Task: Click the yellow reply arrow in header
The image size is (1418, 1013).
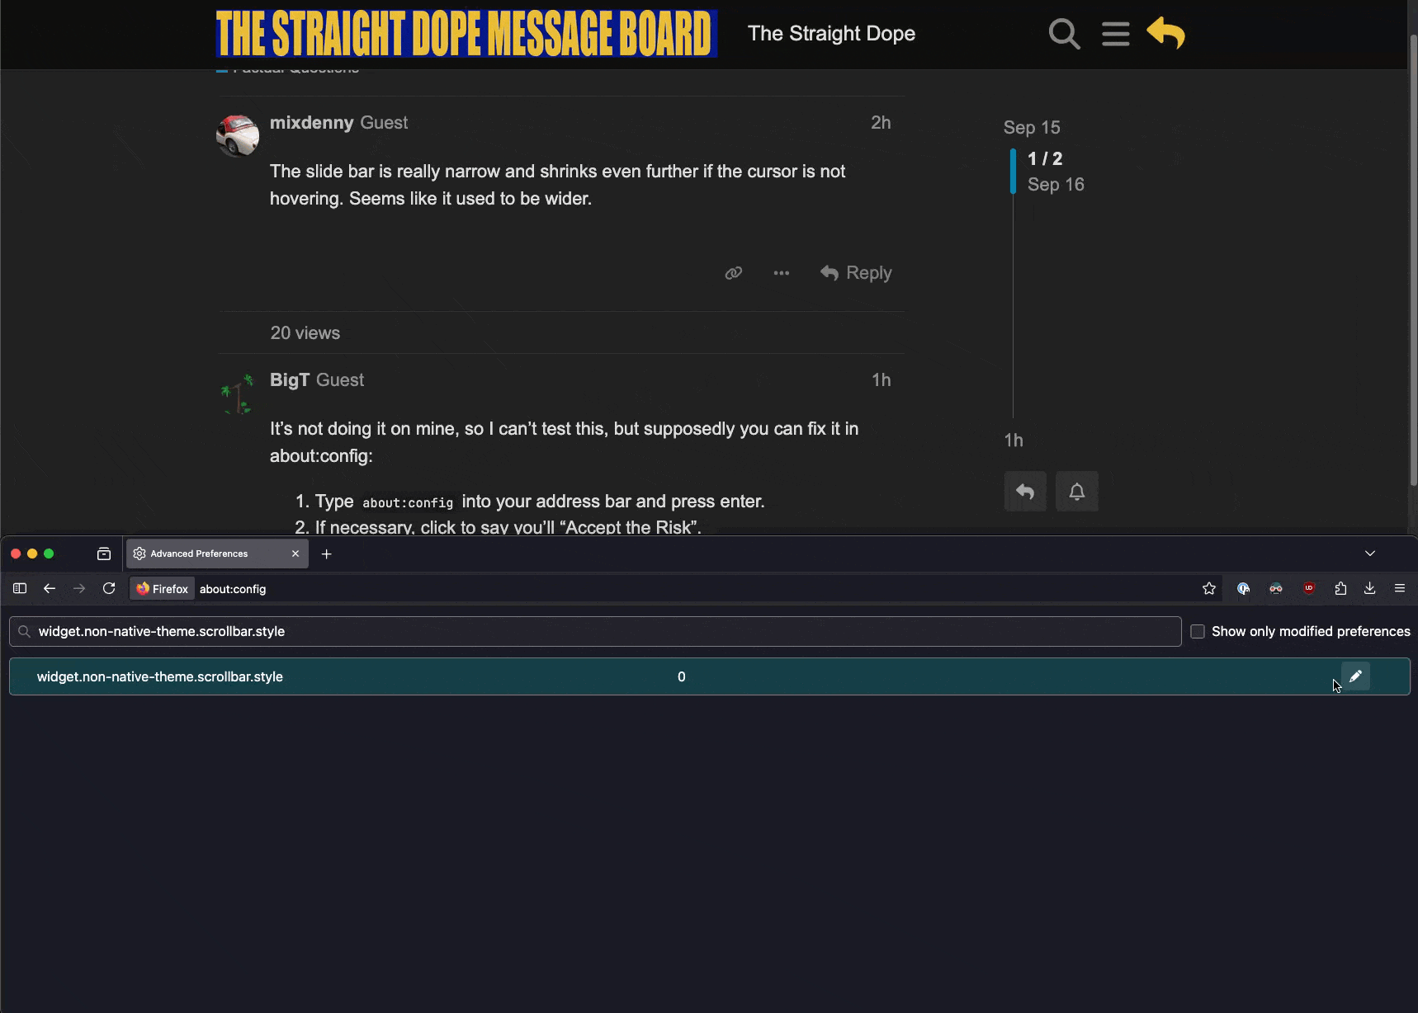Action: (x=1165, y=33)
